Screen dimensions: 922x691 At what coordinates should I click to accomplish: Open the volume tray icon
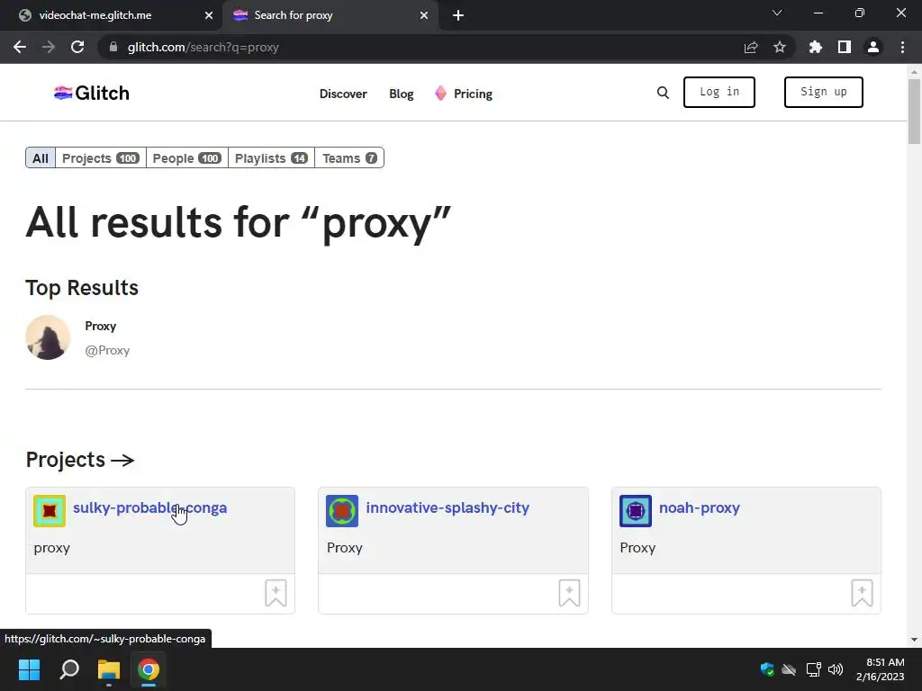pyautogui.click(x=836, y=669)
